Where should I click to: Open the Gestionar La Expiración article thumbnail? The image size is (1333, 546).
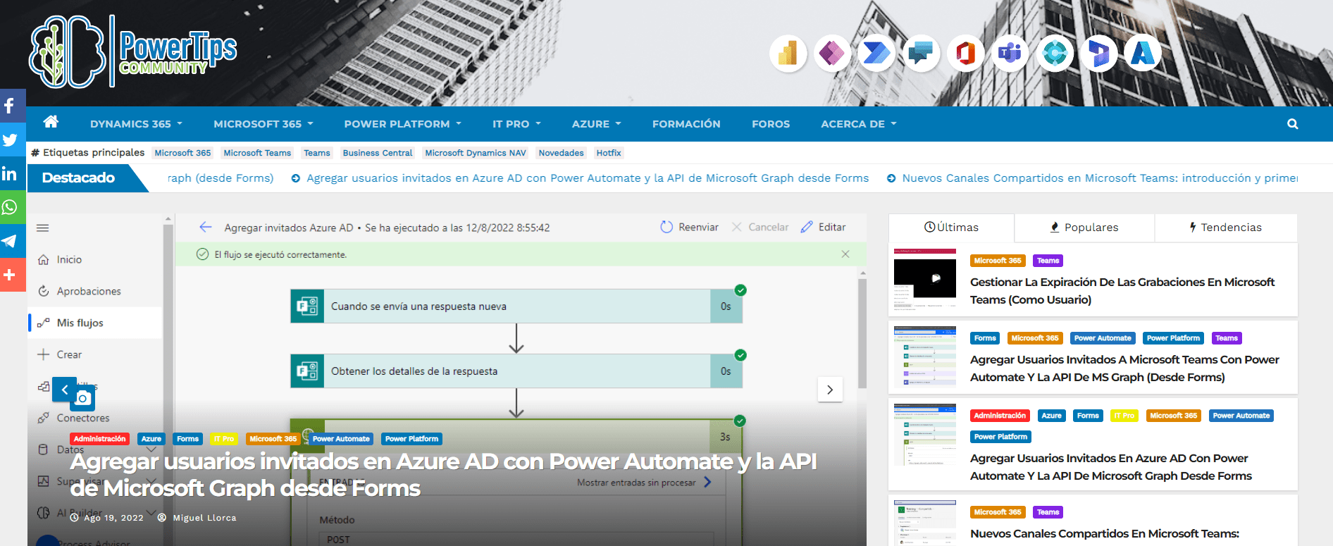pos(925,279)
